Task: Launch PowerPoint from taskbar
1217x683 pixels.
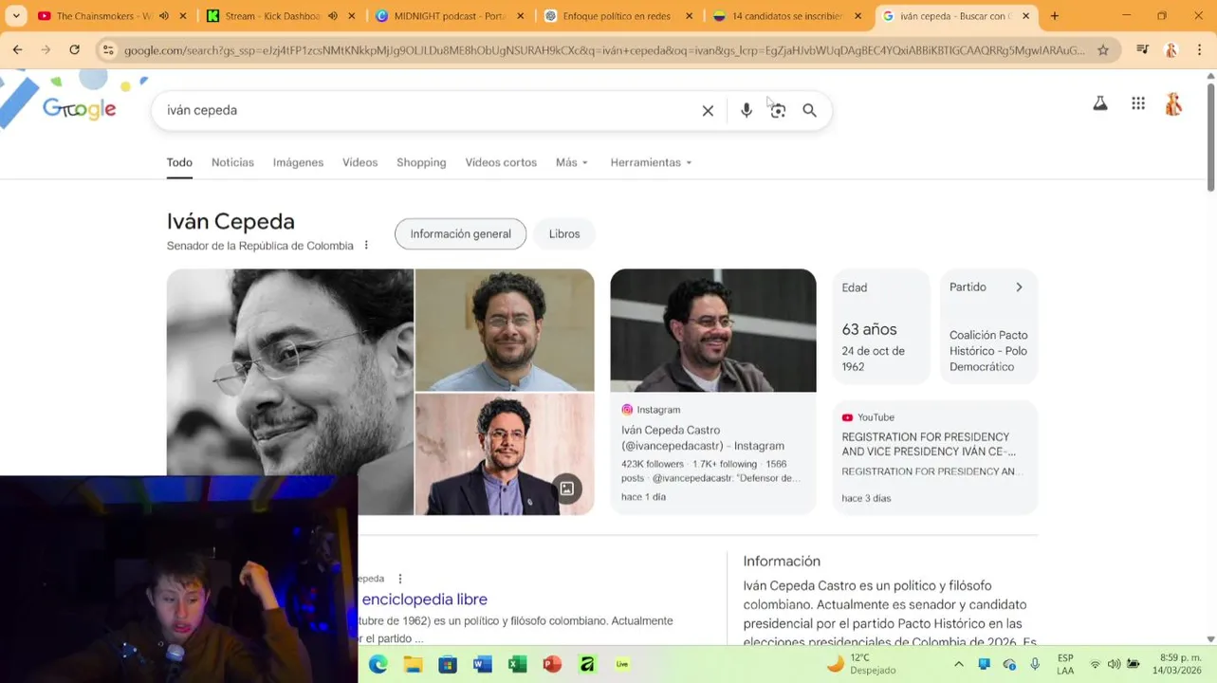Action: click(552, 664)
